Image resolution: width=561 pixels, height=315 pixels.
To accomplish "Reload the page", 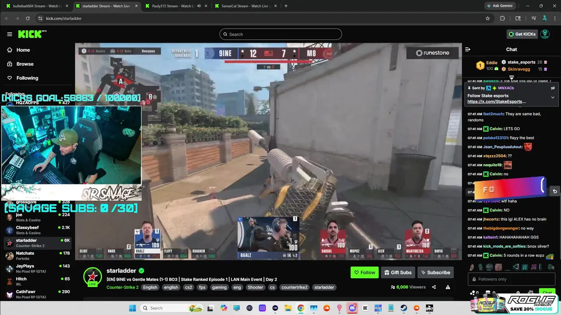I will pos(28,18).
